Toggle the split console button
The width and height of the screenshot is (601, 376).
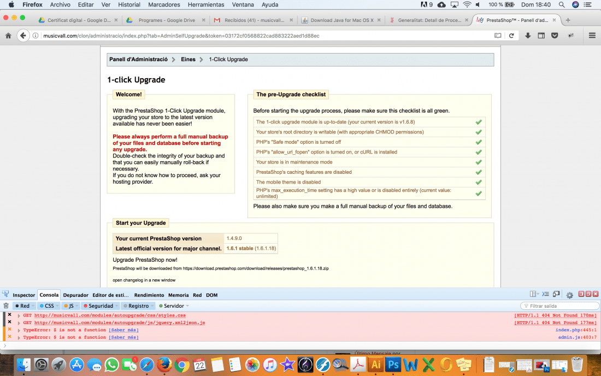click(x=545, y=294)
